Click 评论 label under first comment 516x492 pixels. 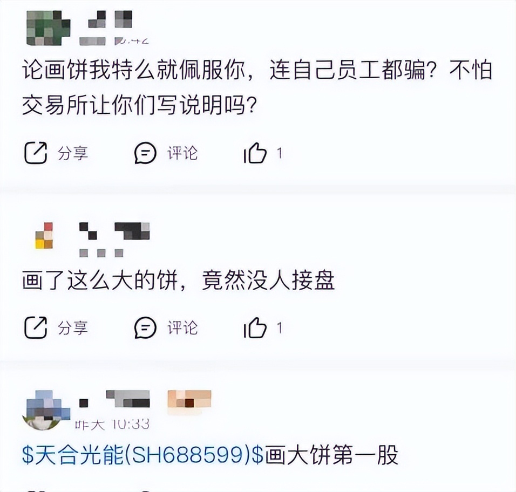click(x=182, y=153)
